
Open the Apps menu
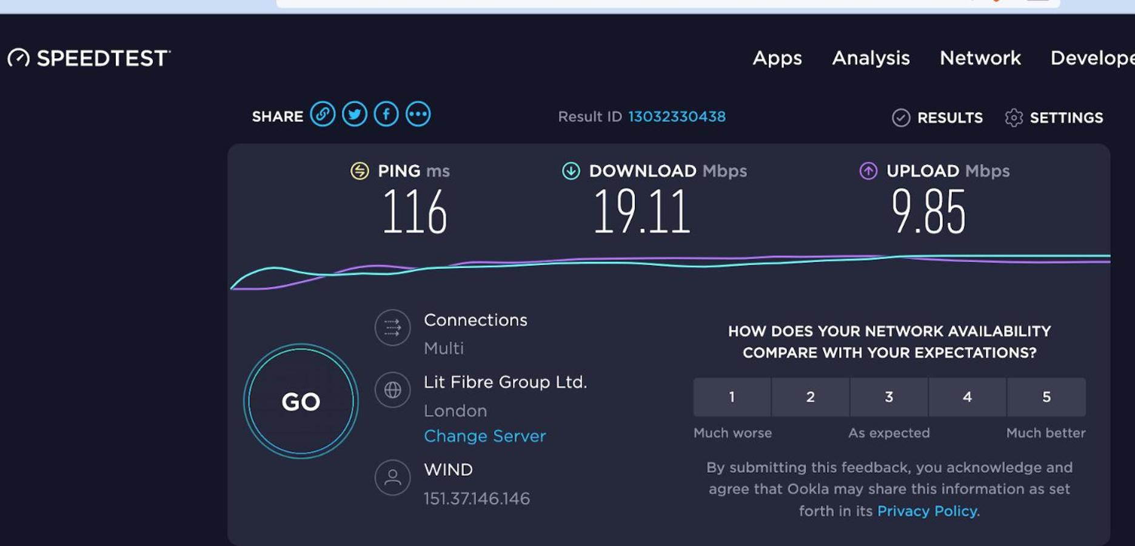click(x=777, y=58)
